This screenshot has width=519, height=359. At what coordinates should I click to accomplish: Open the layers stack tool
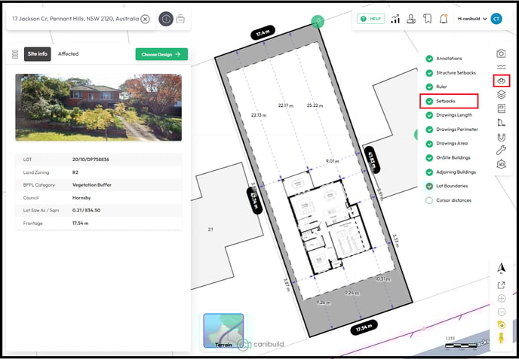(502, 95)
